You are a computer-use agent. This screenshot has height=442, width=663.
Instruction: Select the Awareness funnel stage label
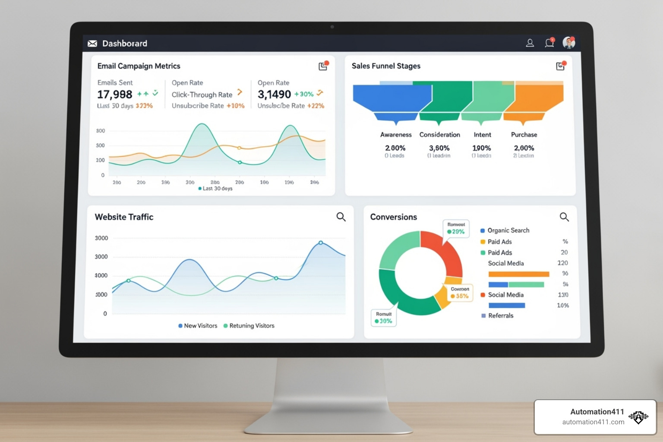(x=396, y=135)
